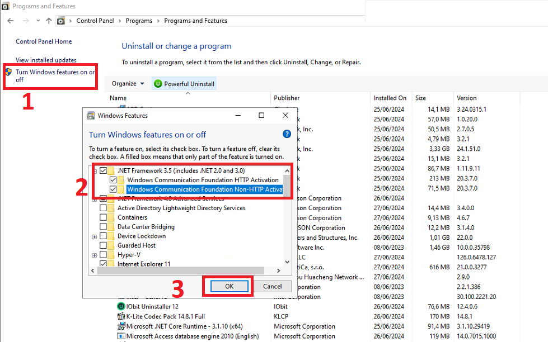Click the horizontal scroll left arrow in features list
The image size is (548, 342).
92,271
